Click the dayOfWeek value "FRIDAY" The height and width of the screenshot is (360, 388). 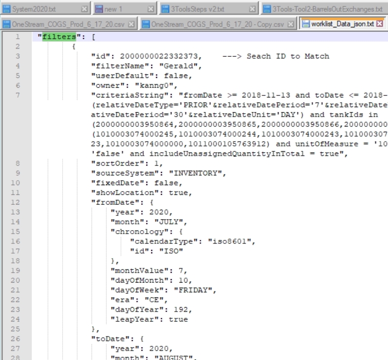coord(193,290)
